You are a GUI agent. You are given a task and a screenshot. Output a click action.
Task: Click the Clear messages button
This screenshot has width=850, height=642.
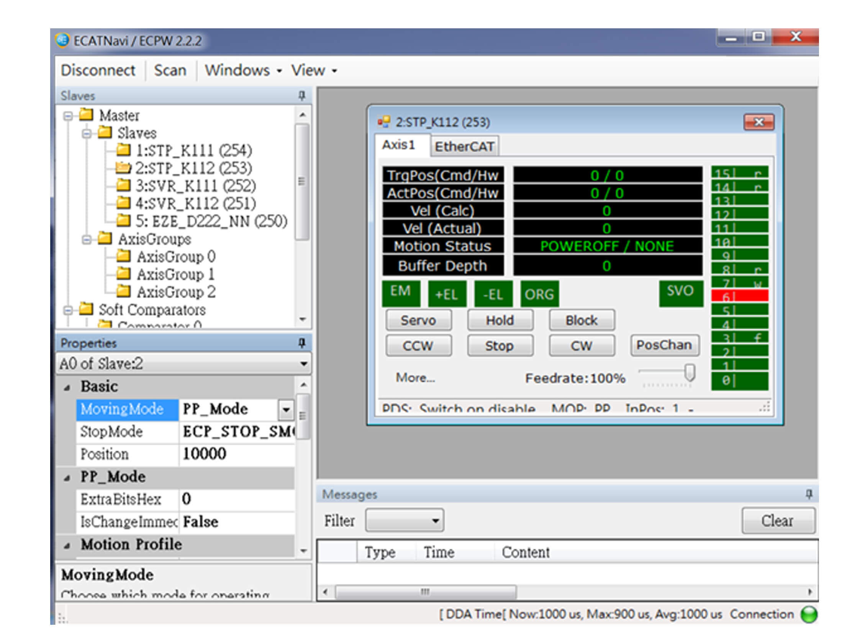point(777,521)
